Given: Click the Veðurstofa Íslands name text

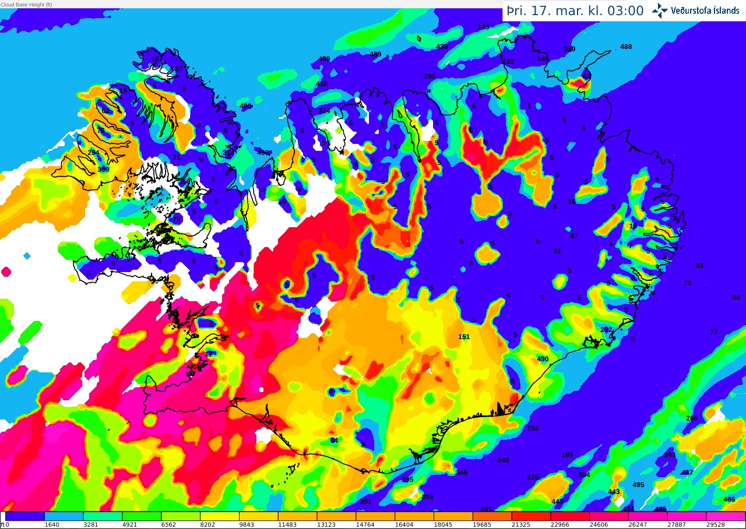Looking at the screenshot, I should pos(705,10).
